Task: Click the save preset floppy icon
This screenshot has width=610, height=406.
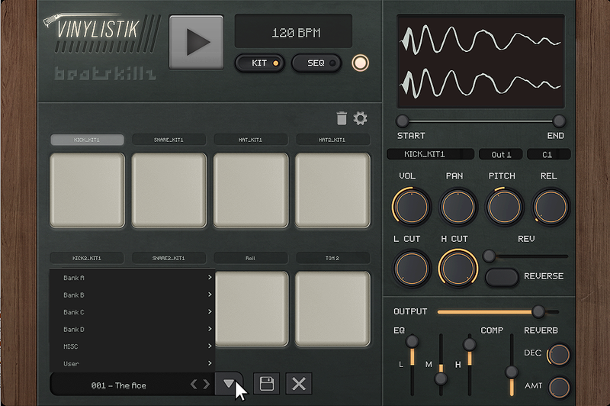Action: [267, 384]
